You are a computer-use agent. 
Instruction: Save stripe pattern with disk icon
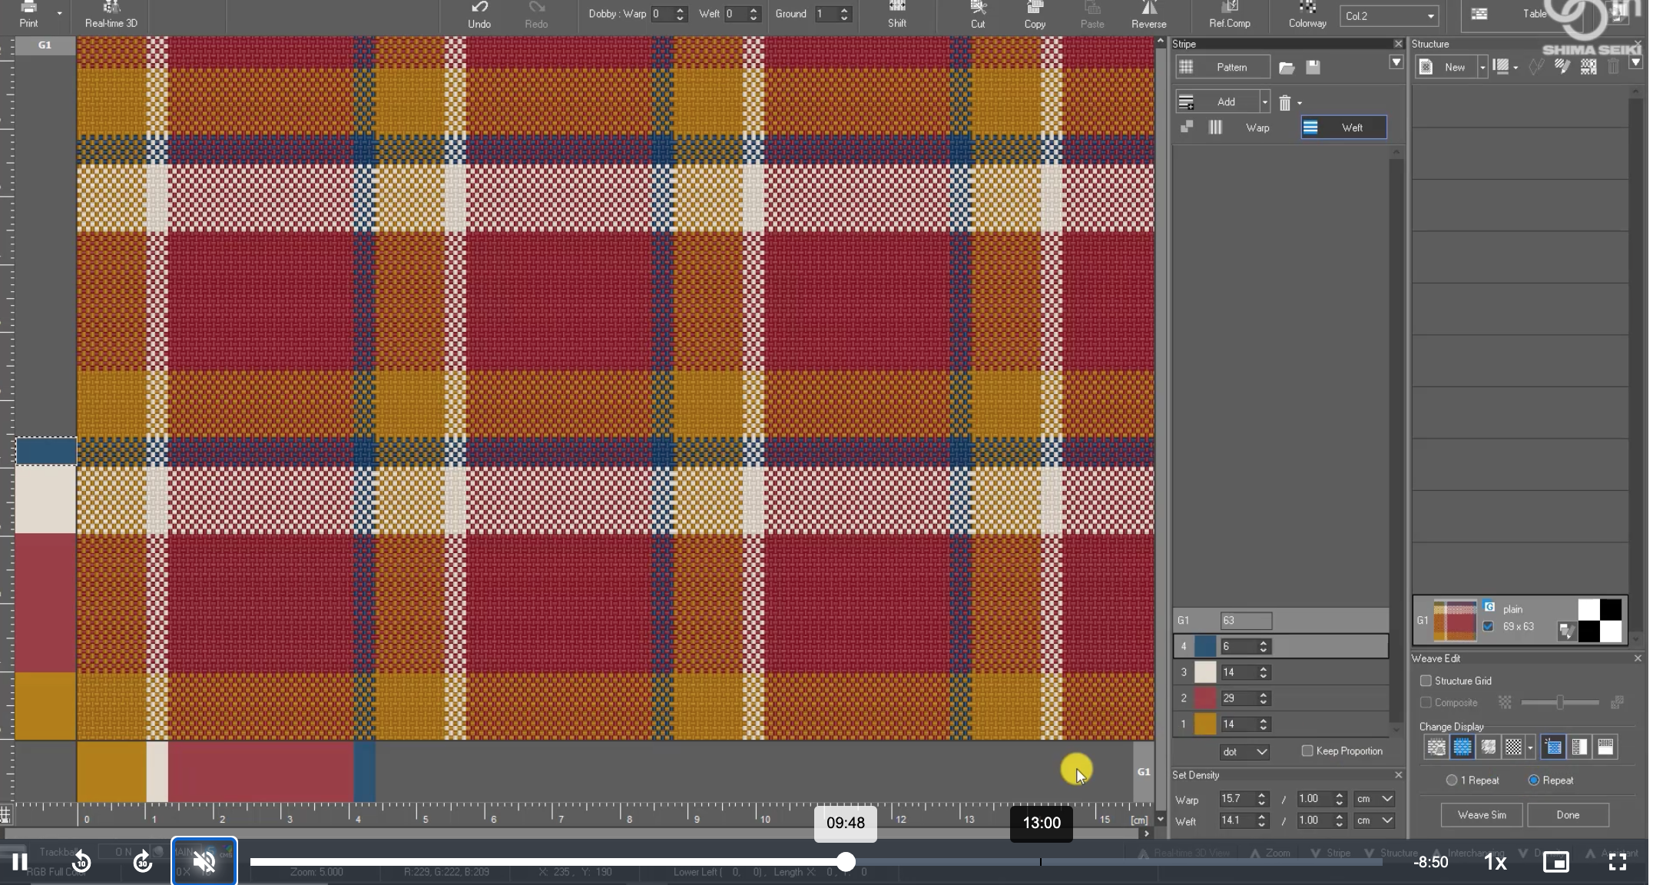(x=1313, y=68)
